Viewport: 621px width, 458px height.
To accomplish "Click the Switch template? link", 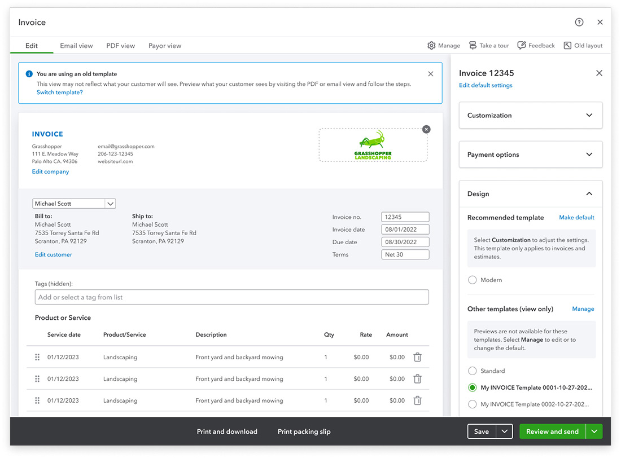I will tap(59, 93).
